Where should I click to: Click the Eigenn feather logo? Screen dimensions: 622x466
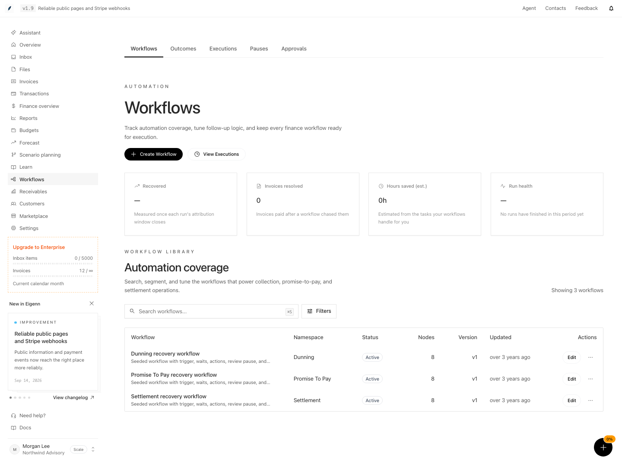point(10,8)
